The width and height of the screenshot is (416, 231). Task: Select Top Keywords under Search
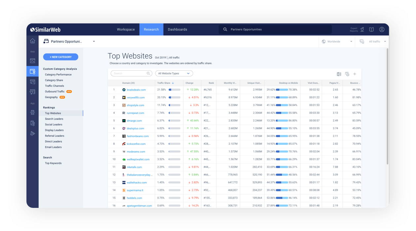pyautogui.click(x=54, y=163)
